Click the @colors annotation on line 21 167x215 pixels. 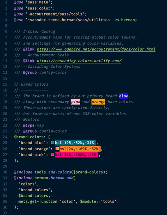[31, 119]
